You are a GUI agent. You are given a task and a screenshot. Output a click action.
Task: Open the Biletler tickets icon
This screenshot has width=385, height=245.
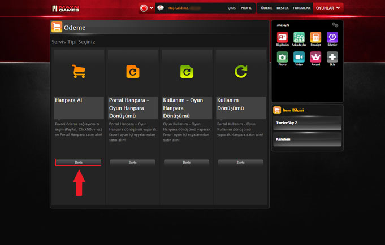click(x=332, y=37)
